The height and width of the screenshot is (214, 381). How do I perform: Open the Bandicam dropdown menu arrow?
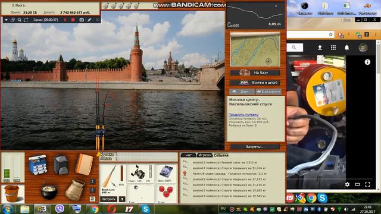pos(6,20)
